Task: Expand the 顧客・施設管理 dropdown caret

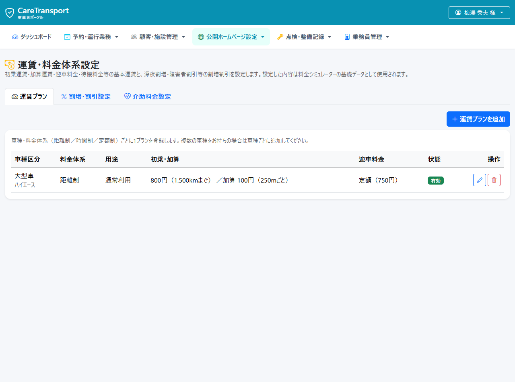Action: pyautogui.click(x=183, y=37)
